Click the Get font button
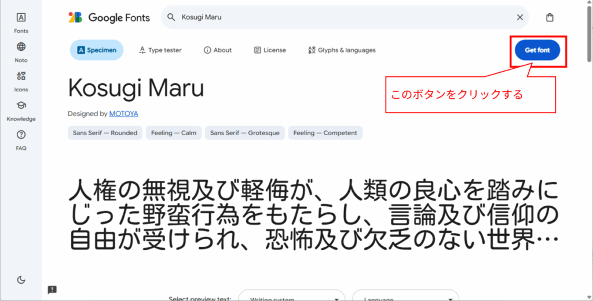Image resolution: width=593 pixels, height=301 pixels. [x=537, y=50]
